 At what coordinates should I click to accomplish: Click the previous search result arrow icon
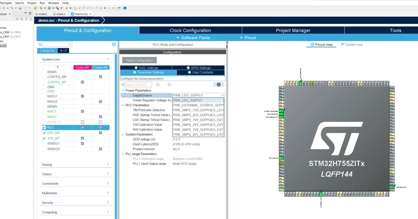(158, 85)
